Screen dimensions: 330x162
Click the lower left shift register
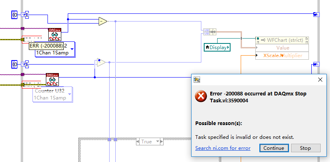23,64
